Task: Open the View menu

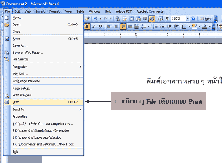Action: 28,11
